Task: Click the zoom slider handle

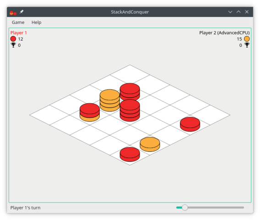Action: click(x=184, y=207)
